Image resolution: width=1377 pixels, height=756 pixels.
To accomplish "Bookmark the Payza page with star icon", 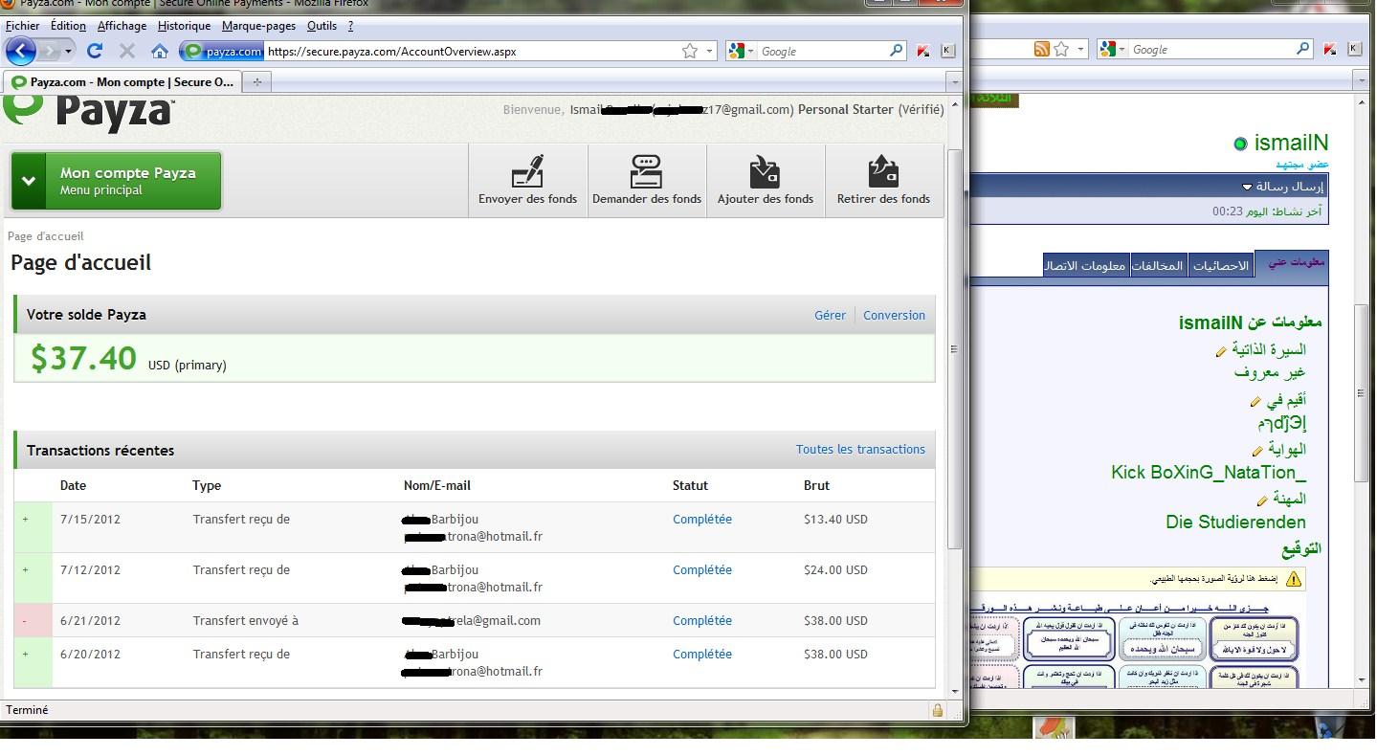I will [x=689, y=52].
